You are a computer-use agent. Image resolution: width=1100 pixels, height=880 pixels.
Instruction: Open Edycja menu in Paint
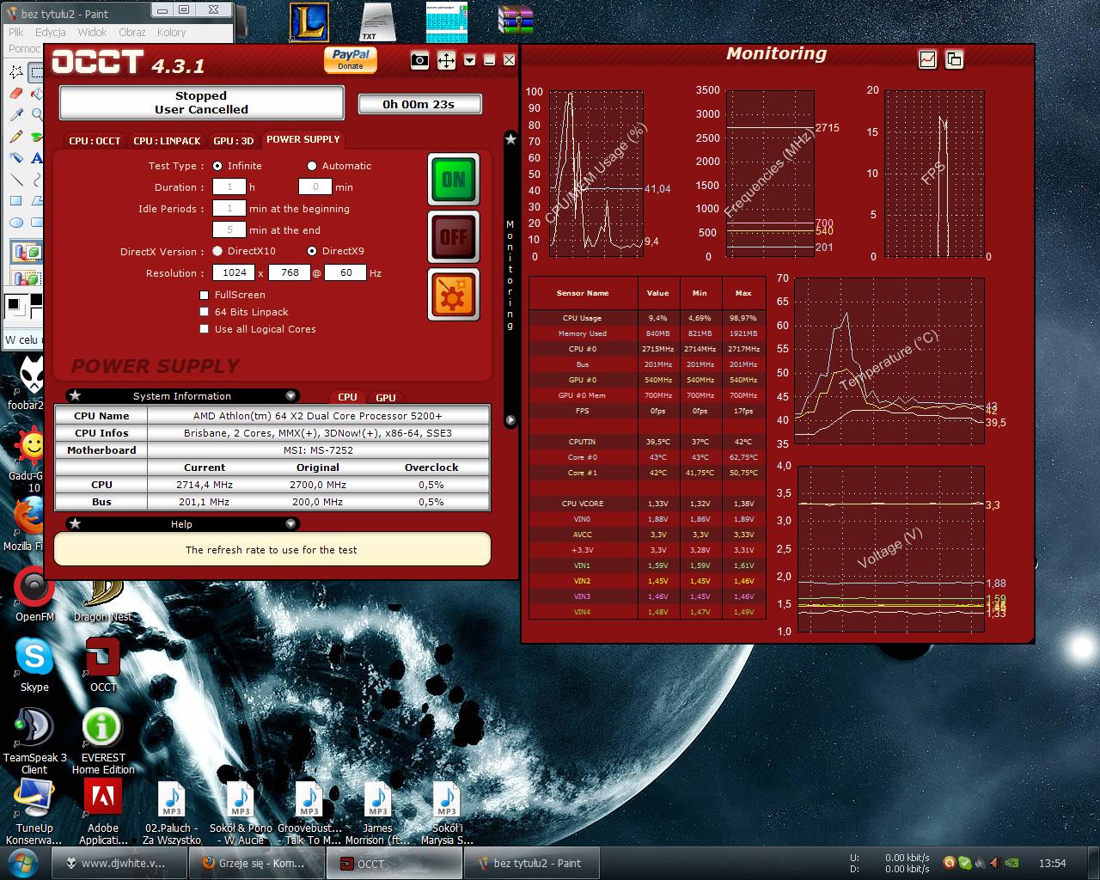[x=51, y=32]
